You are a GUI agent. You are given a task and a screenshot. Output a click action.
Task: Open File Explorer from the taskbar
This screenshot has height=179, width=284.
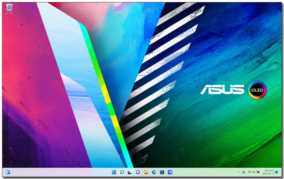[x=146, y=172]
